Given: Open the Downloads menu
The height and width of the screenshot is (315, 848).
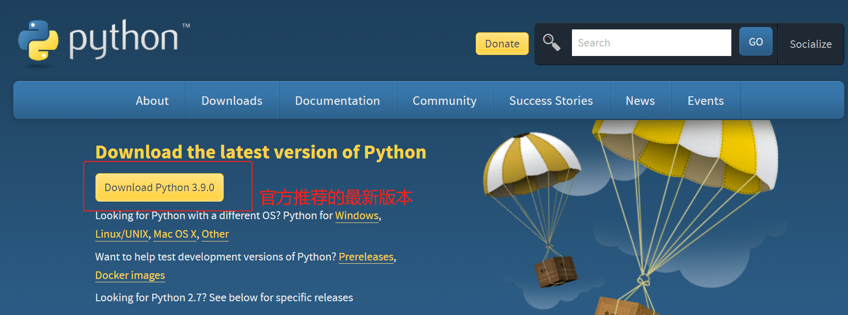Looking at the screenshot, I should (232, 101).
